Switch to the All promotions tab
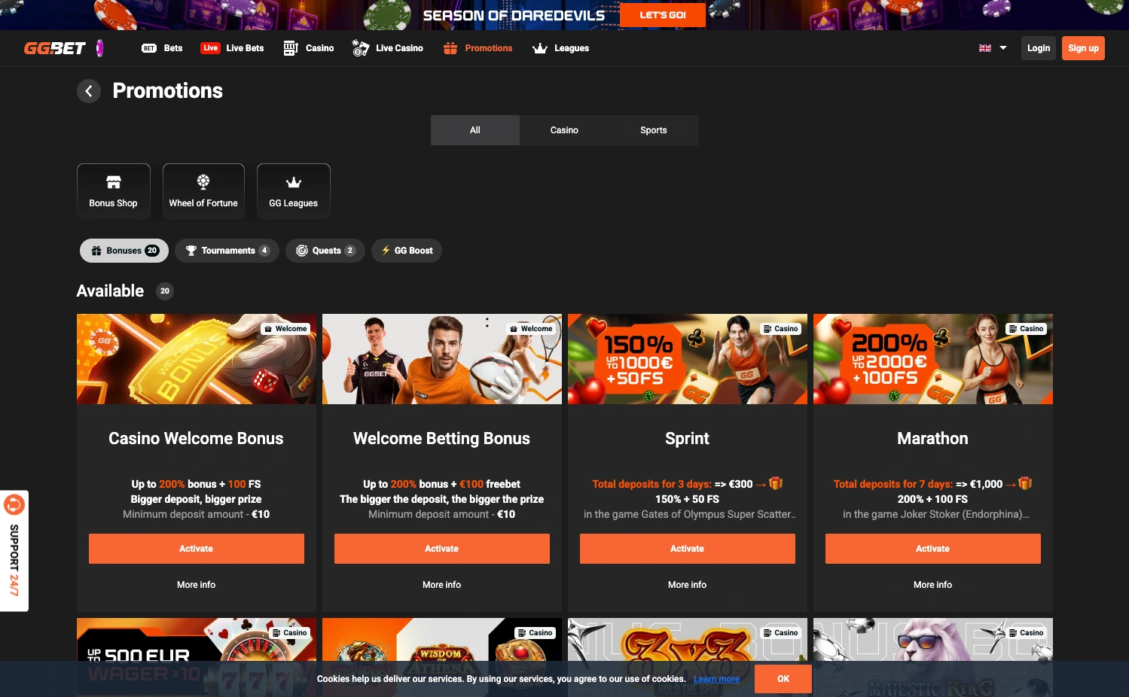 click(475, 130)
